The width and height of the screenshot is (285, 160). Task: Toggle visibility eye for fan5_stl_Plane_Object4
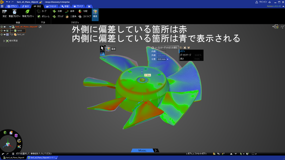pyautogui.click(x=4, y=27)
